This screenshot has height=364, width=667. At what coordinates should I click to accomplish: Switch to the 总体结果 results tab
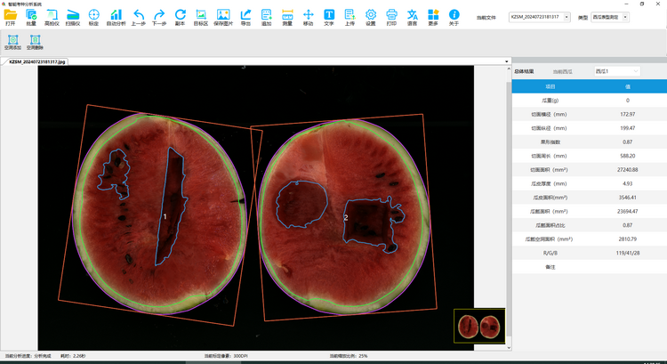coord(524,71)
